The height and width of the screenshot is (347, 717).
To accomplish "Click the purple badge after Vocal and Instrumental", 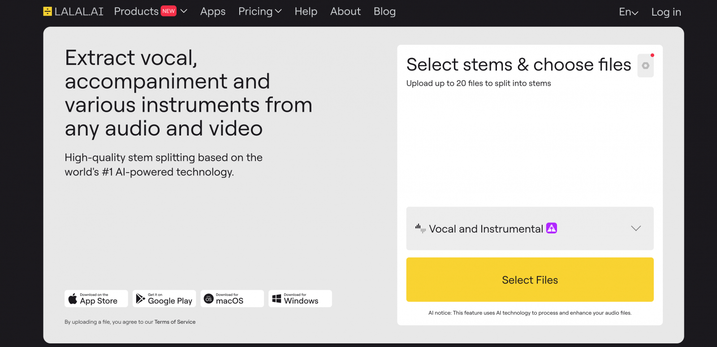I will coord(552,228).
